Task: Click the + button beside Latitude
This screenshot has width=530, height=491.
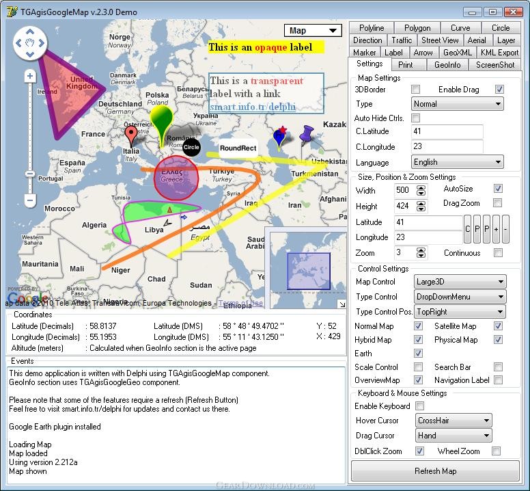Action: [x=496, y=229]
